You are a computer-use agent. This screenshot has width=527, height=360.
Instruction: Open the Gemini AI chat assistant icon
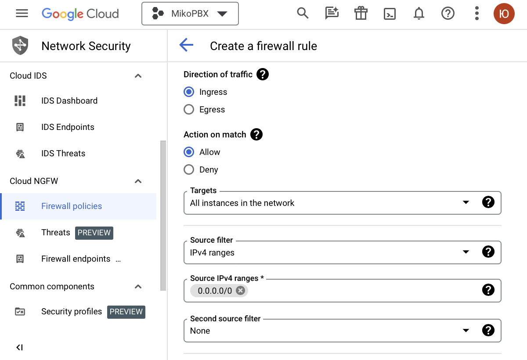pyautogui.click(x=332, y=14)
